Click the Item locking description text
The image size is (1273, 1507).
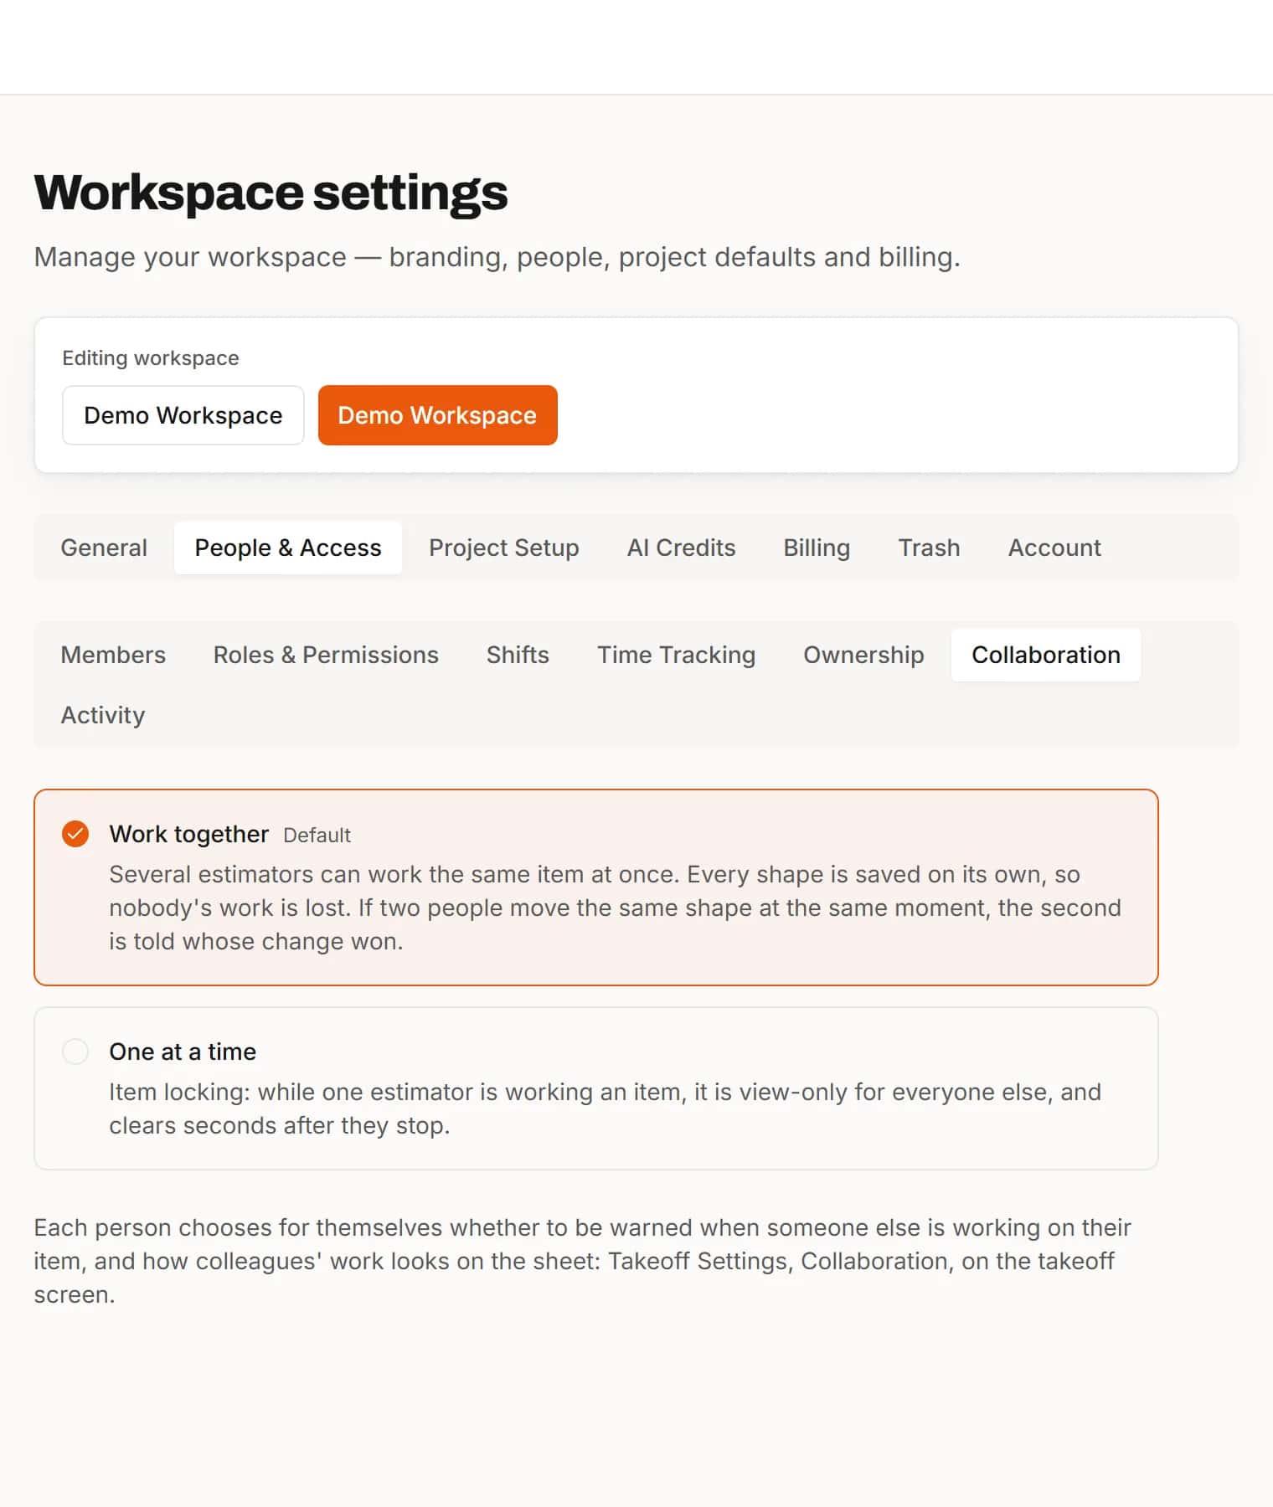605,1108
